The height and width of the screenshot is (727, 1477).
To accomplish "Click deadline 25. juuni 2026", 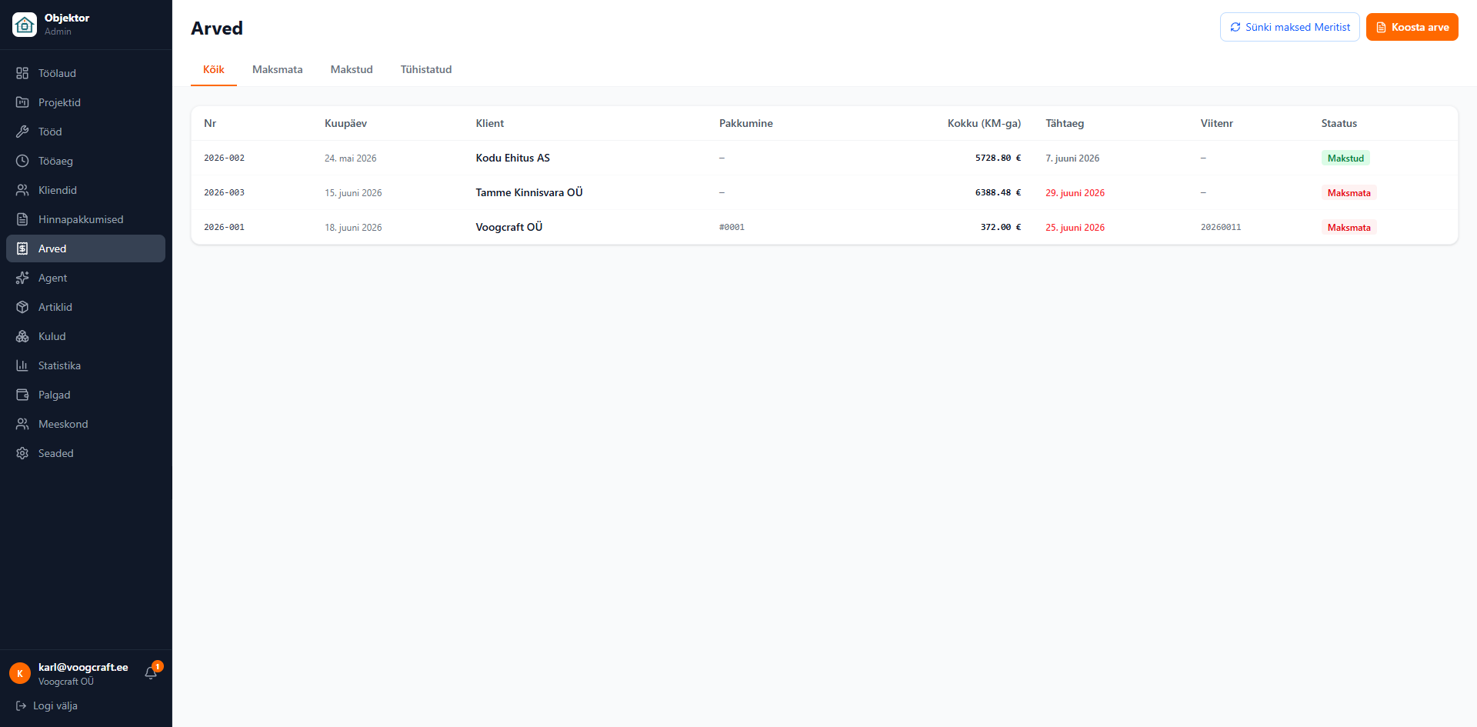I will click(x=1075, y=227).
